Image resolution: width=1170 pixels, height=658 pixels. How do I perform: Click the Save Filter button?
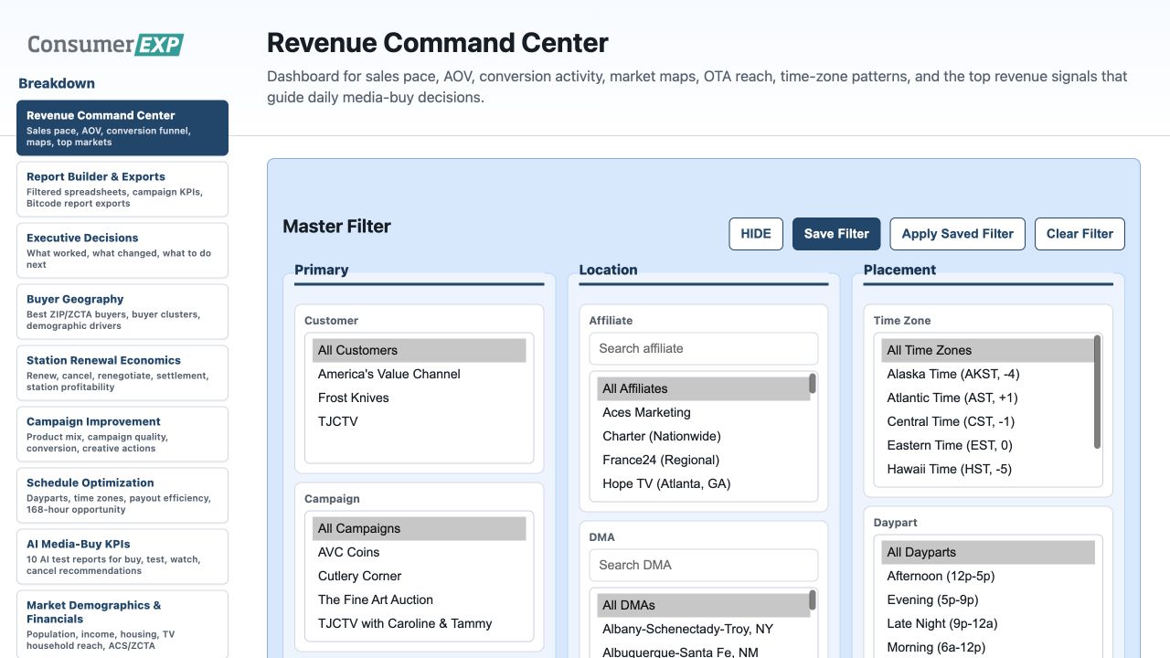tap(836, 234)
